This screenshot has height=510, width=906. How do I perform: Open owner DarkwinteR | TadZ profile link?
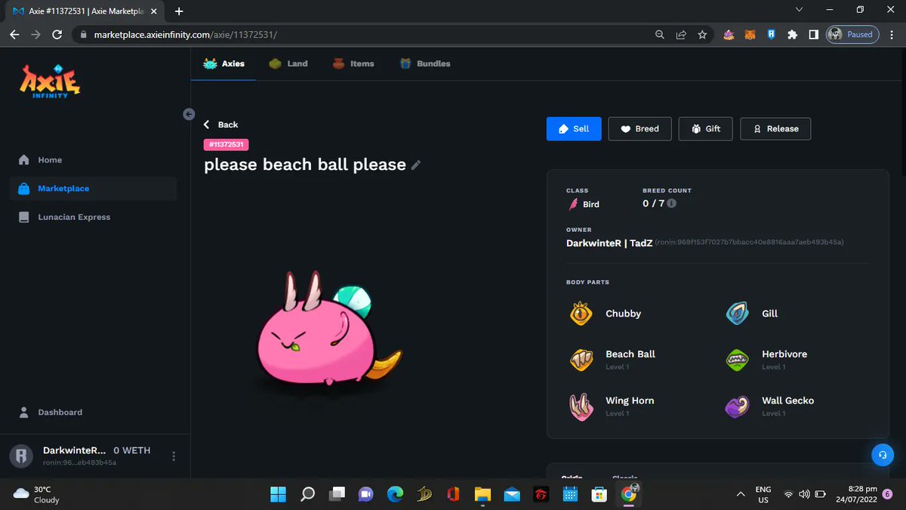[609, 243]
